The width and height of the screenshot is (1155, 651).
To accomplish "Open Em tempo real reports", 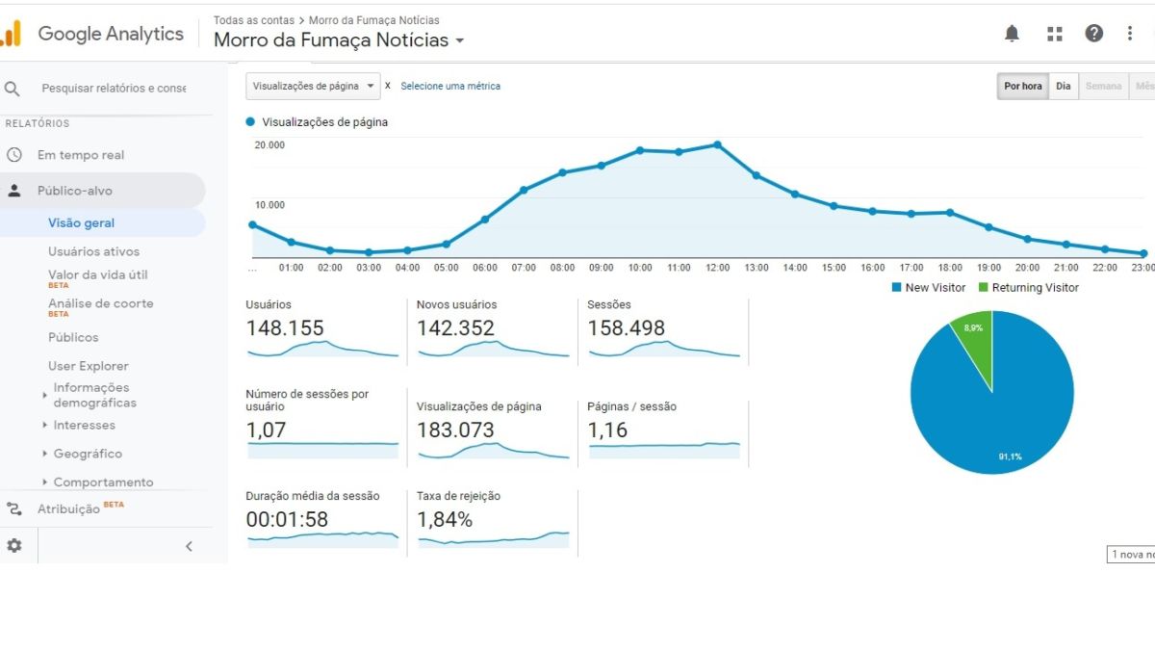I will pyautogui.click(x=81, y=155).
